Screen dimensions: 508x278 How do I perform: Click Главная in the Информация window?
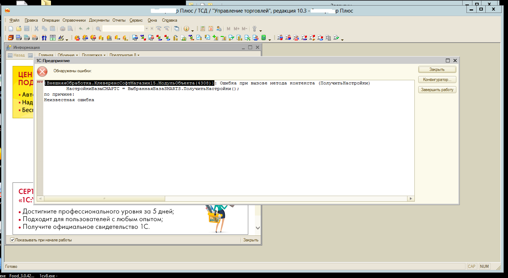pos(46,55)
